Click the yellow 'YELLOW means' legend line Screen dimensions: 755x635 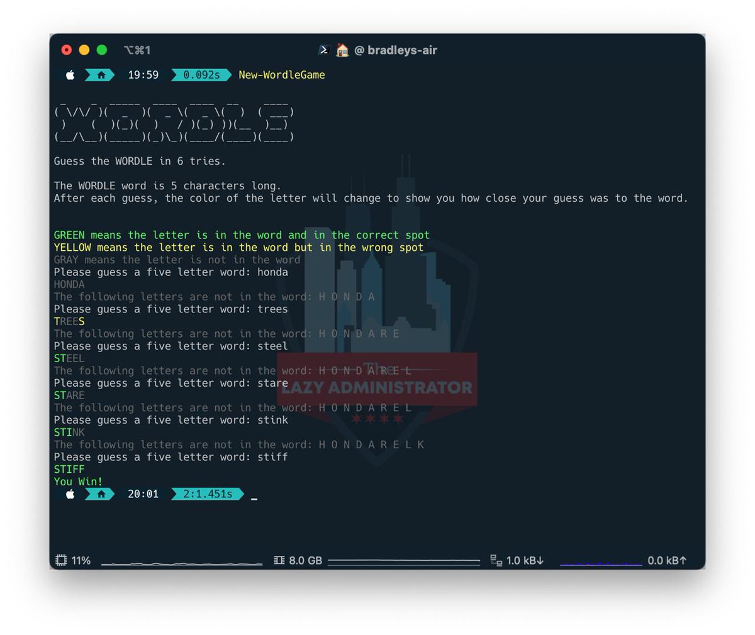pyautogui.click(x=238, y=248)
